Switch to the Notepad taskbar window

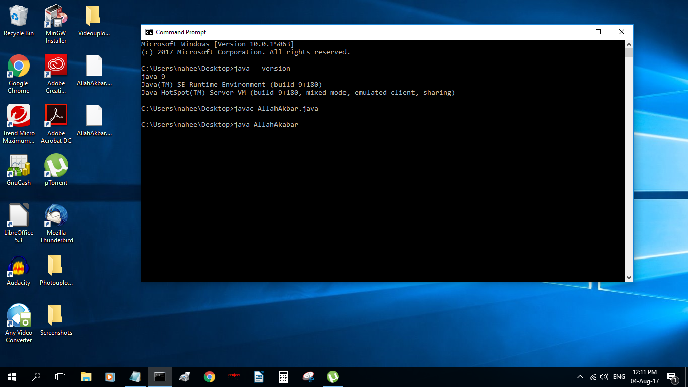tap(135, 377)
